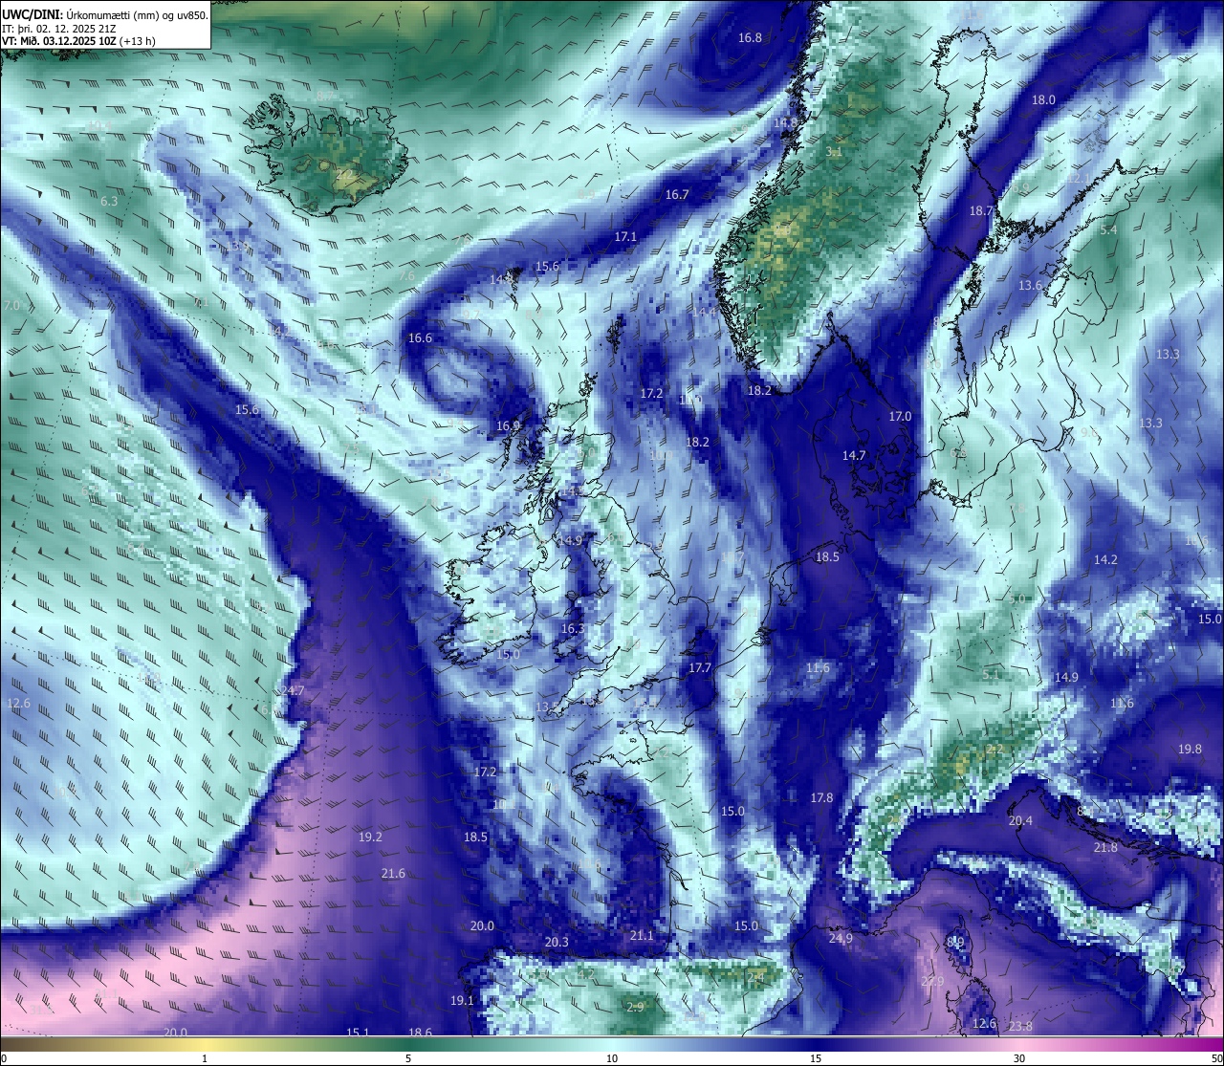Viewport: 1224px width, 1066px height.
Task: Click the 5 tick on the color scale
Action: [x=408, y=1058]
